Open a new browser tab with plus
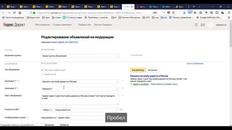 pyautogui.click(x=194, y=6)
